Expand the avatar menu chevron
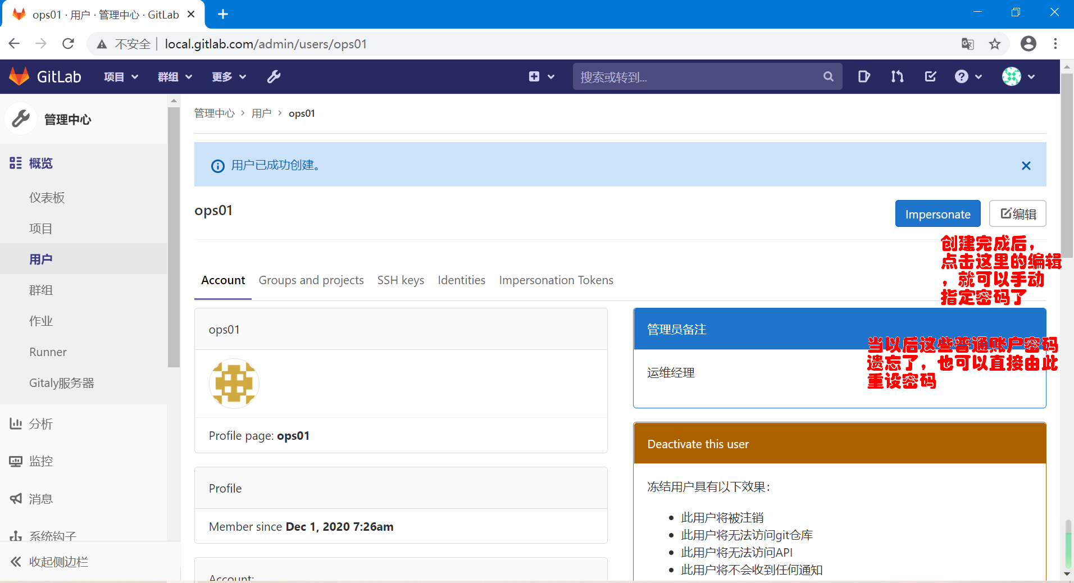The width and height of the screenshot is (1074, 583). click(x=1031, y=77)
